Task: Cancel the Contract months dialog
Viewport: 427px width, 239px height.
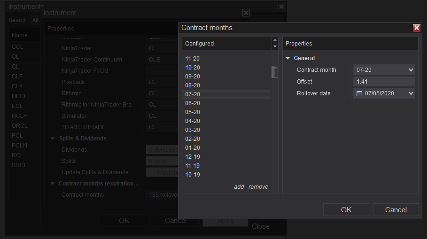Action: 396,210
